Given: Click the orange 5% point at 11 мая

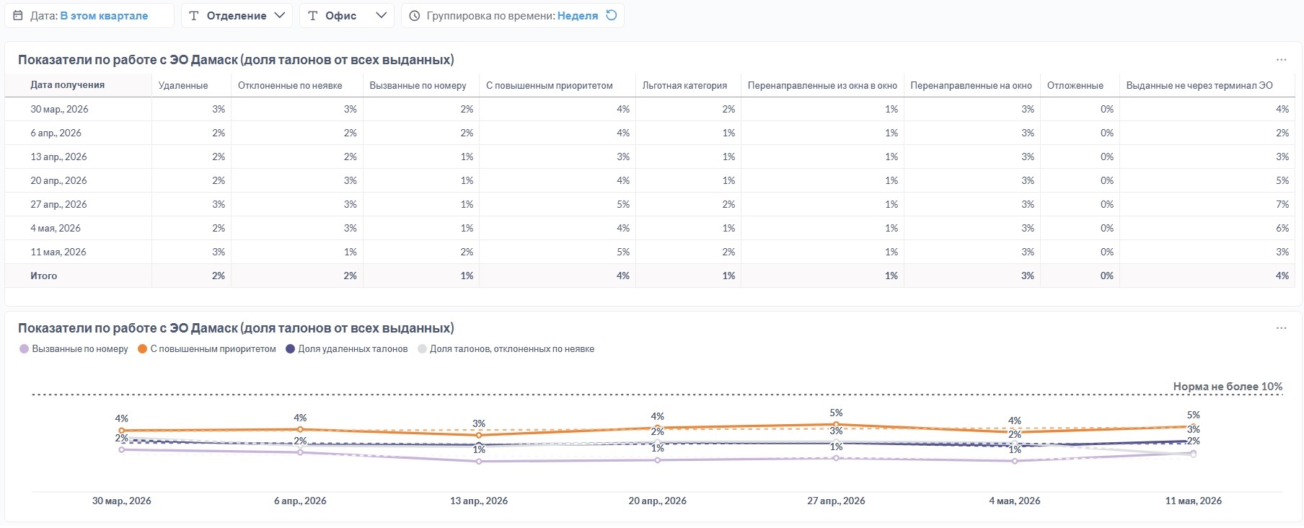Looking at the screenshot, I should [1193, 426].
